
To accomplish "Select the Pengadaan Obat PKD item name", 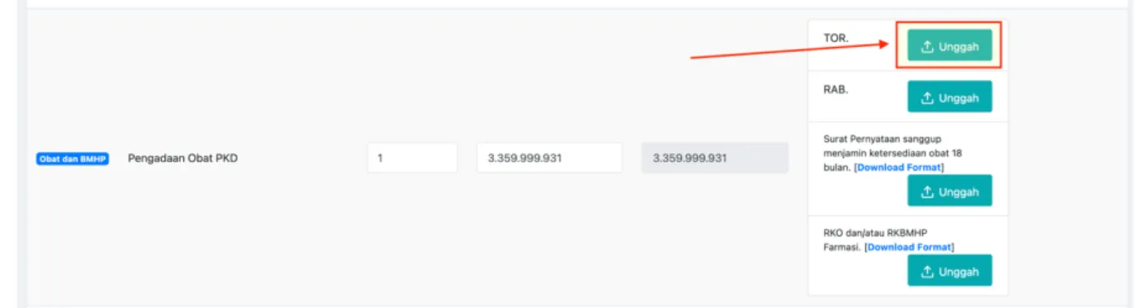I will [182, 158].
